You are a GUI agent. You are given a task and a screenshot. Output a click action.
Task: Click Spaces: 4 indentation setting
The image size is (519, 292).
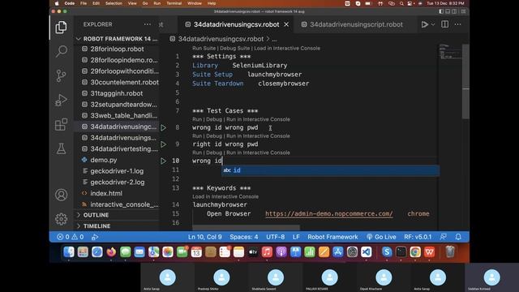pyautogui.click(x=244, y=237)
